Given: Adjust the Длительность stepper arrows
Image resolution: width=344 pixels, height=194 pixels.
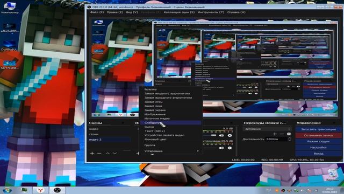Looking at the screenshot, I should [290, 139].
